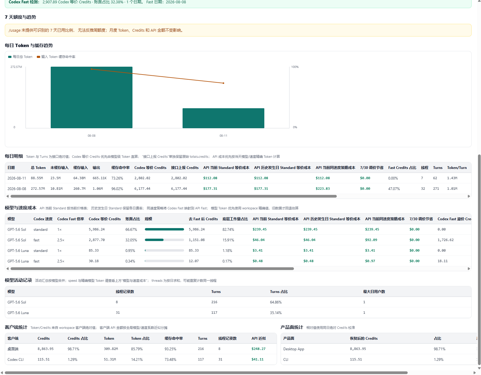Click the green bar for 08-08
Viewport: 481px width, 375px height.
click(x=91, y=97)
